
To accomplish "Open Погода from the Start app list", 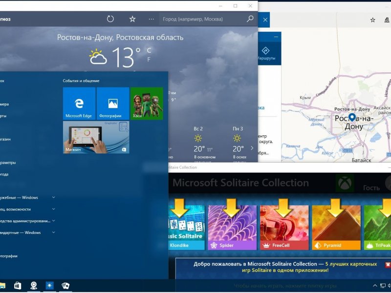I will point(4,174).
